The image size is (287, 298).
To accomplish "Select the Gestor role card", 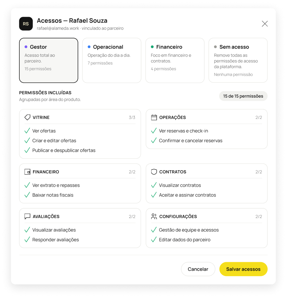I will tap(49, 60).
